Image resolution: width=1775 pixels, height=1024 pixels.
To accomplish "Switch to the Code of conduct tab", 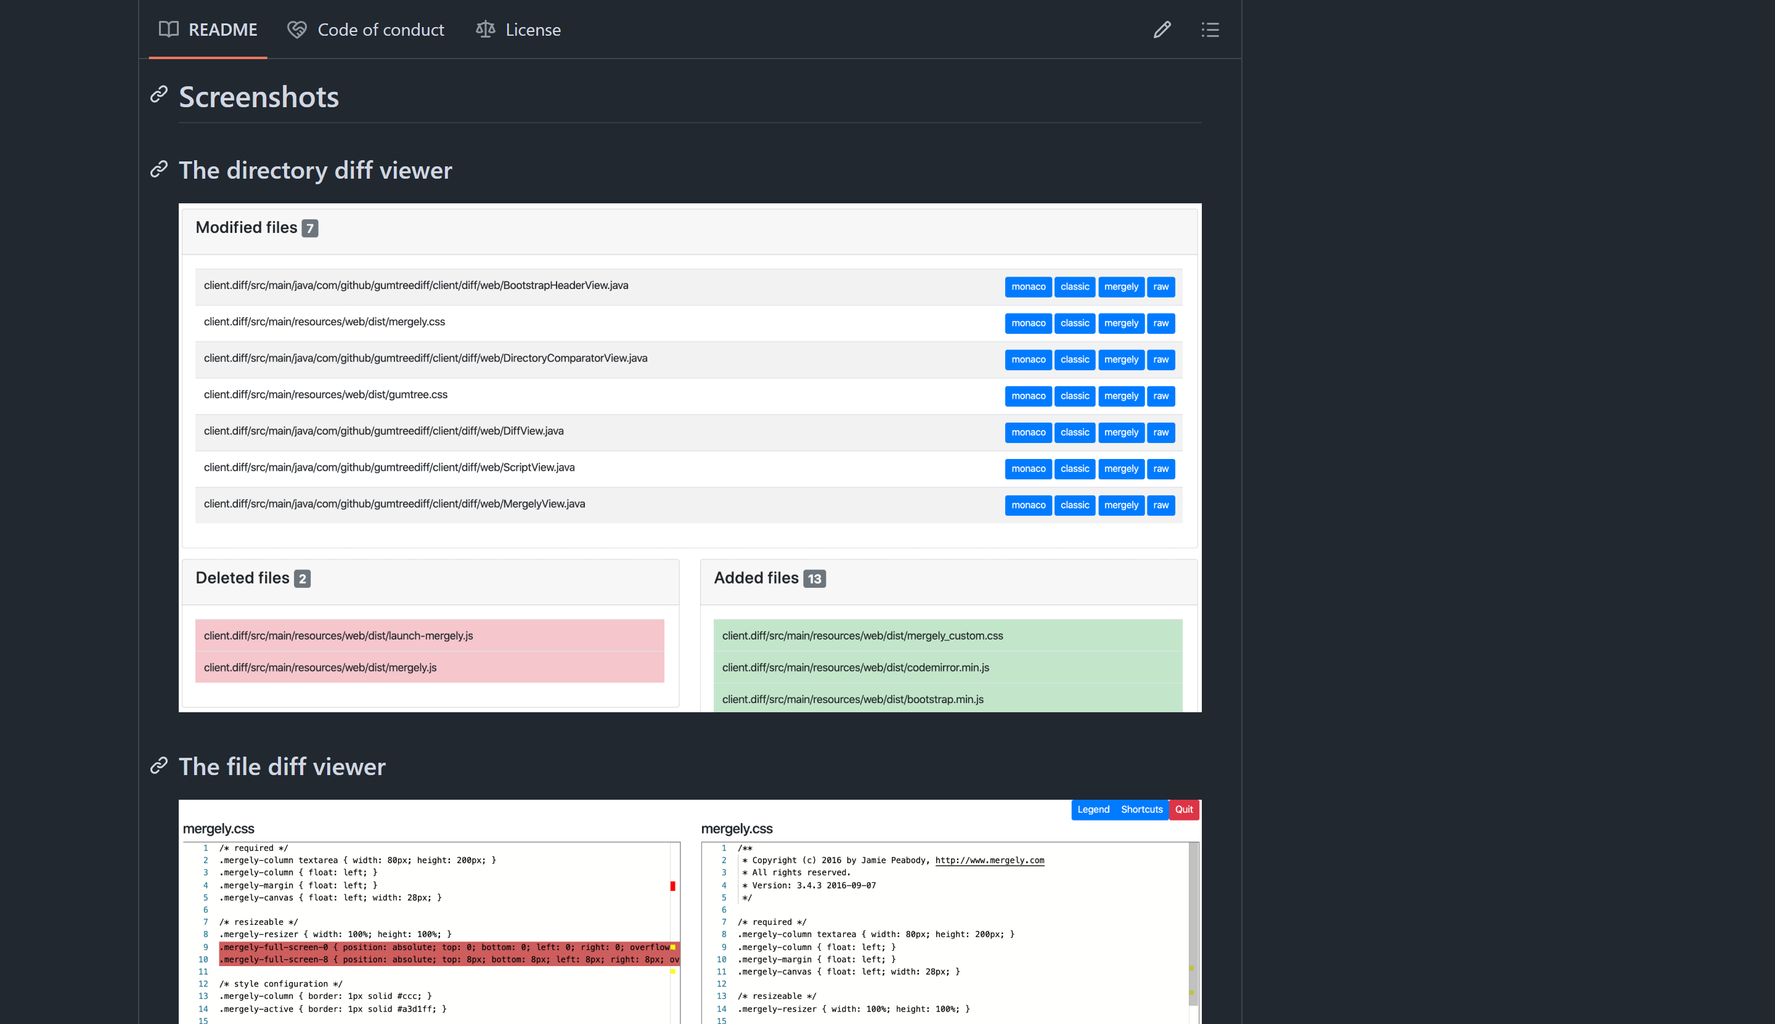I will (x=381, y=30).
